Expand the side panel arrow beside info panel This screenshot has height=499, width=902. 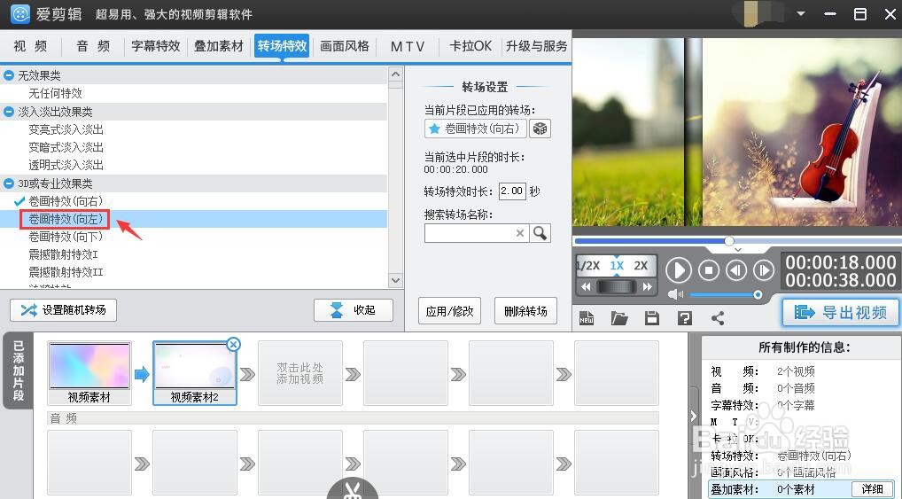[x=694, y=416]
